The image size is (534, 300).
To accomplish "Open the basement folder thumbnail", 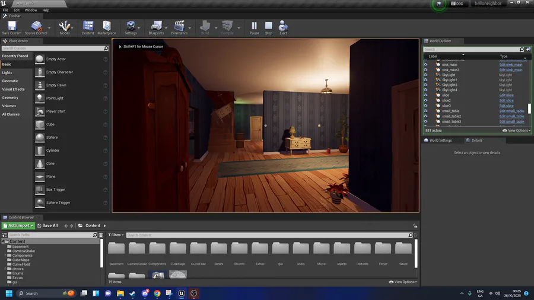I will [x=116, y=254].
